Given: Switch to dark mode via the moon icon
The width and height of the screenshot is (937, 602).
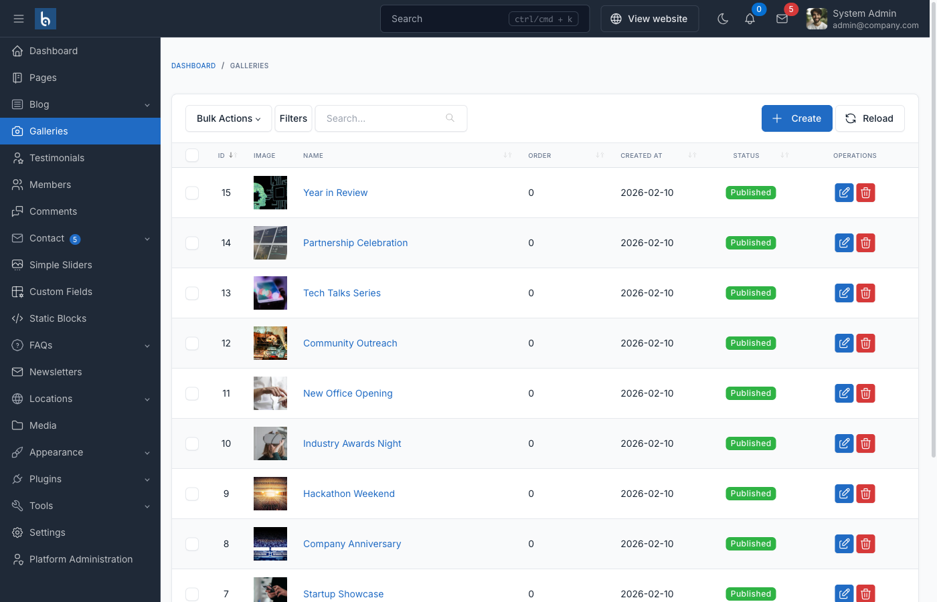Looking at the screenshot, I should pyautogui.click(x=723, y=19).
